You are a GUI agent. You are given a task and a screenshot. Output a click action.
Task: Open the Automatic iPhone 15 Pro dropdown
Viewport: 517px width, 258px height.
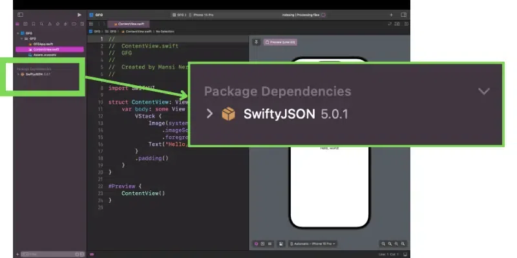[313, 244]
